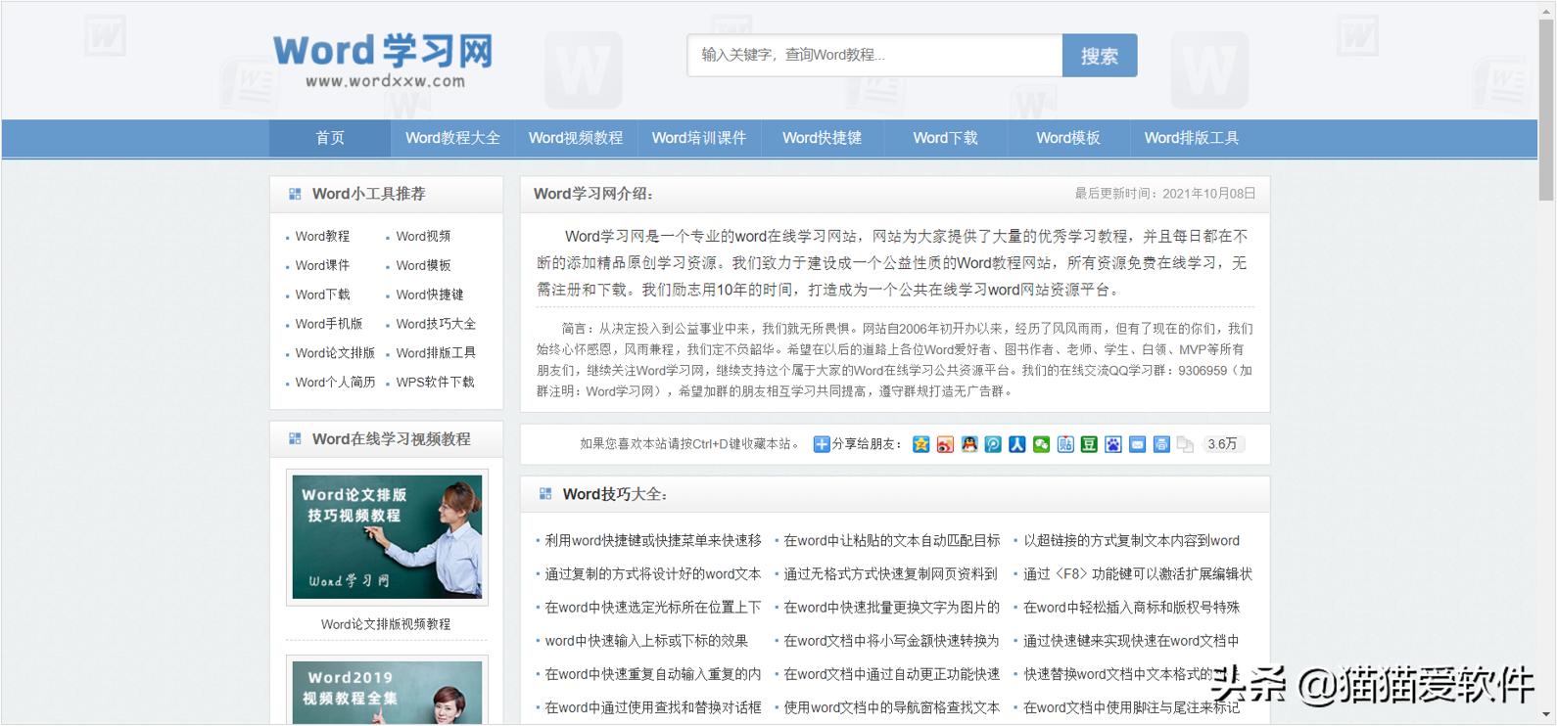Image resolution: width=1557 pixels, height=726 pixels.
Task: Open tip 在word中轻松插入商标和版权号特殊
Action: (1131, 608)
